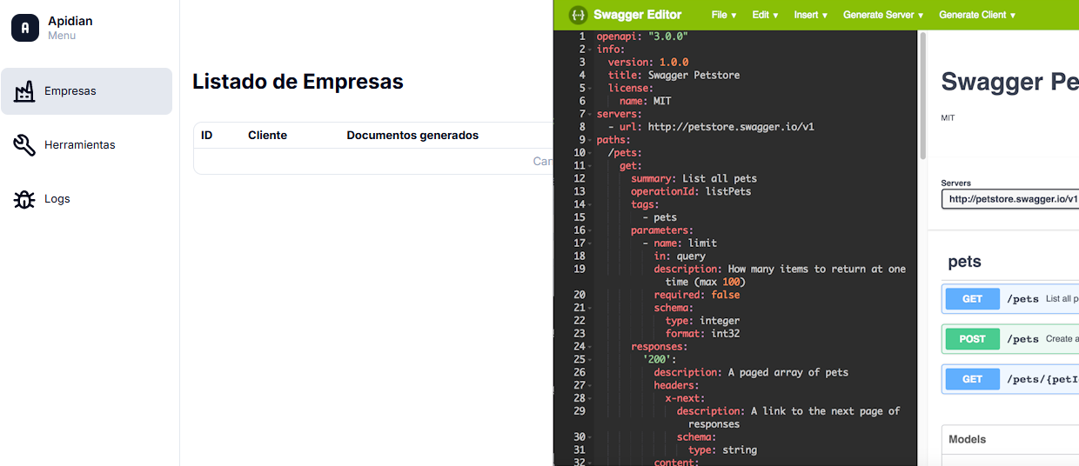Click the Apidian logo icon
This screenshot has width=1079, height=466.
click(x=25, y=28)
